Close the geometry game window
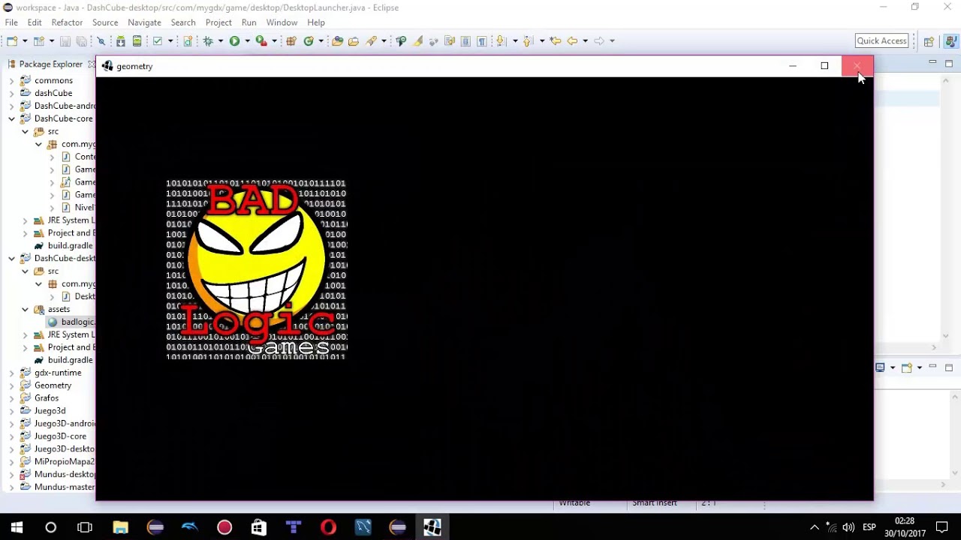This screenshot has height=540, width=961. [857, 66]
